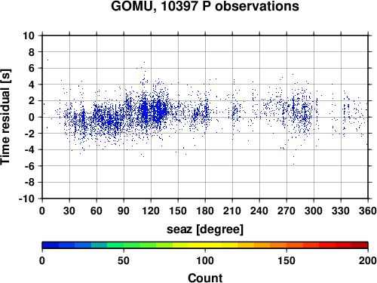Click the y-axis tick label 10
This screenshot has height=283, width=377.
click(29, 35)
